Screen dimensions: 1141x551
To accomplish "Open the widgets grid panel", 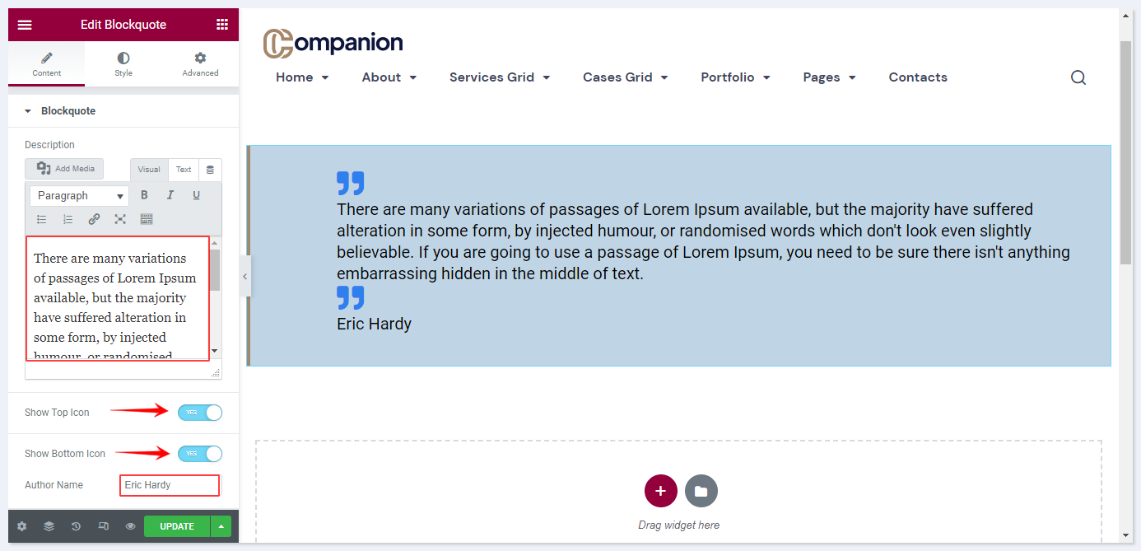I will click(222, 25).
